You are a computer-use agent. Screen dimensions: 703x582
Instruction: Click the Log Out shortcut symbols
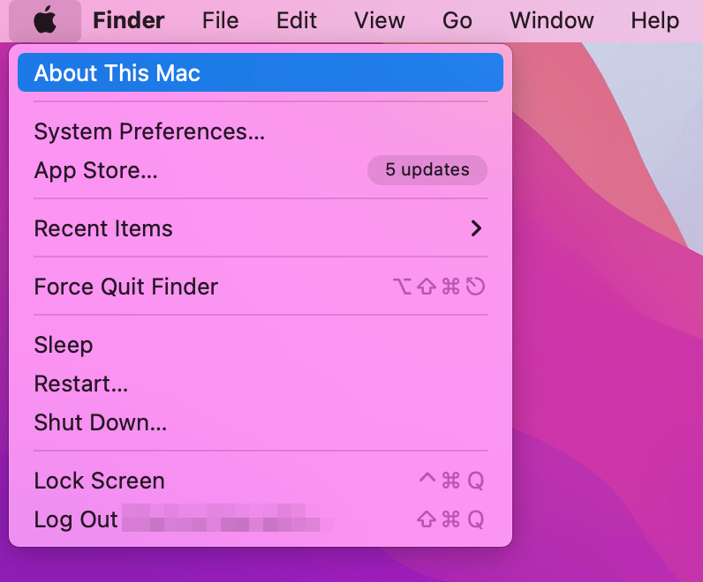450,519
